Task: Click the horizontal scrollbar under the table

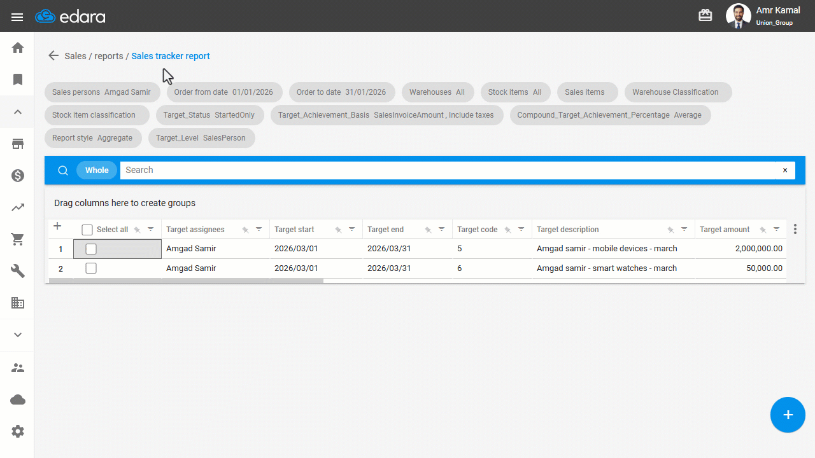Action: click(x=186, y=281)
